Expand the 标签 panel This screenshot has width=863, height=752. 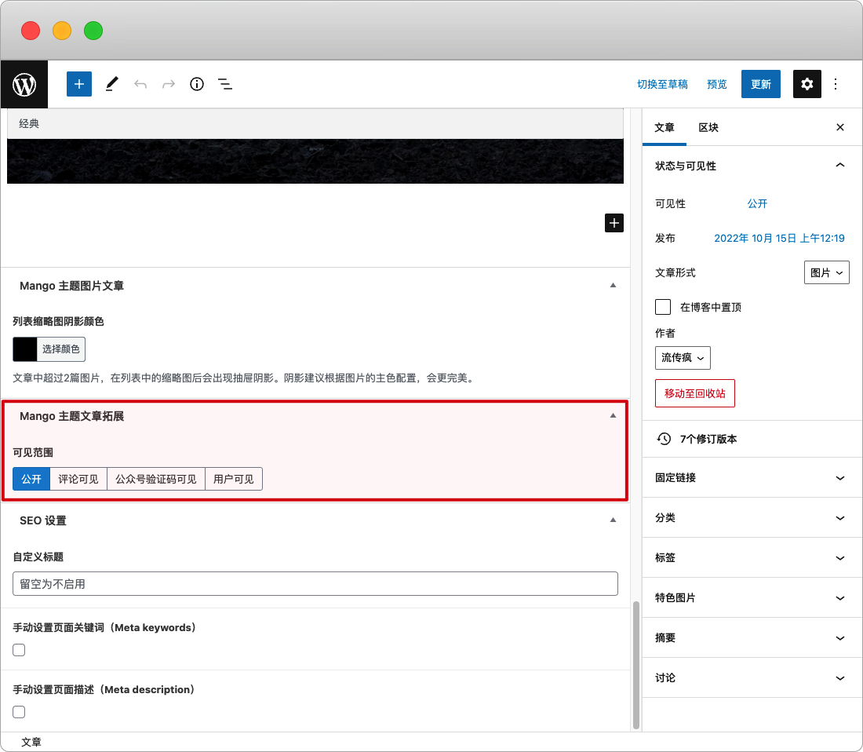point(752,557)
